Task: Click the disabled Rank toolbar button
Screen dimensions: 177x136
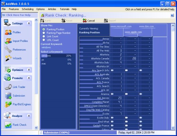Action: coord(46,20)
